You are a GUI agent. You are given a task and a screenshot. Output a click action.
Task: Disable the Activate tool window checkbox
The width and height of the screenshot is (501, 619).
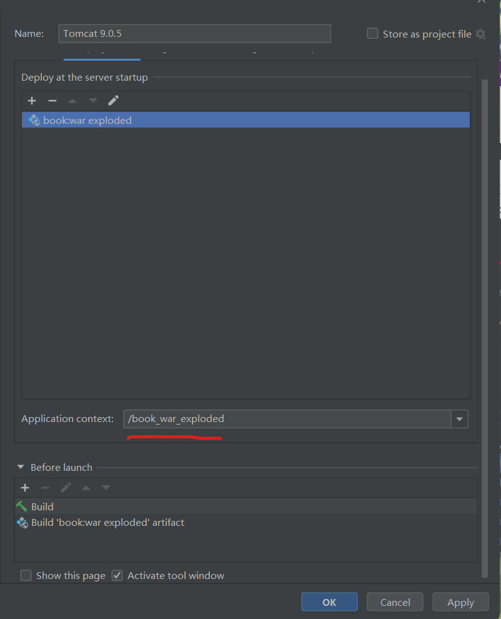[x=117, y=575]
